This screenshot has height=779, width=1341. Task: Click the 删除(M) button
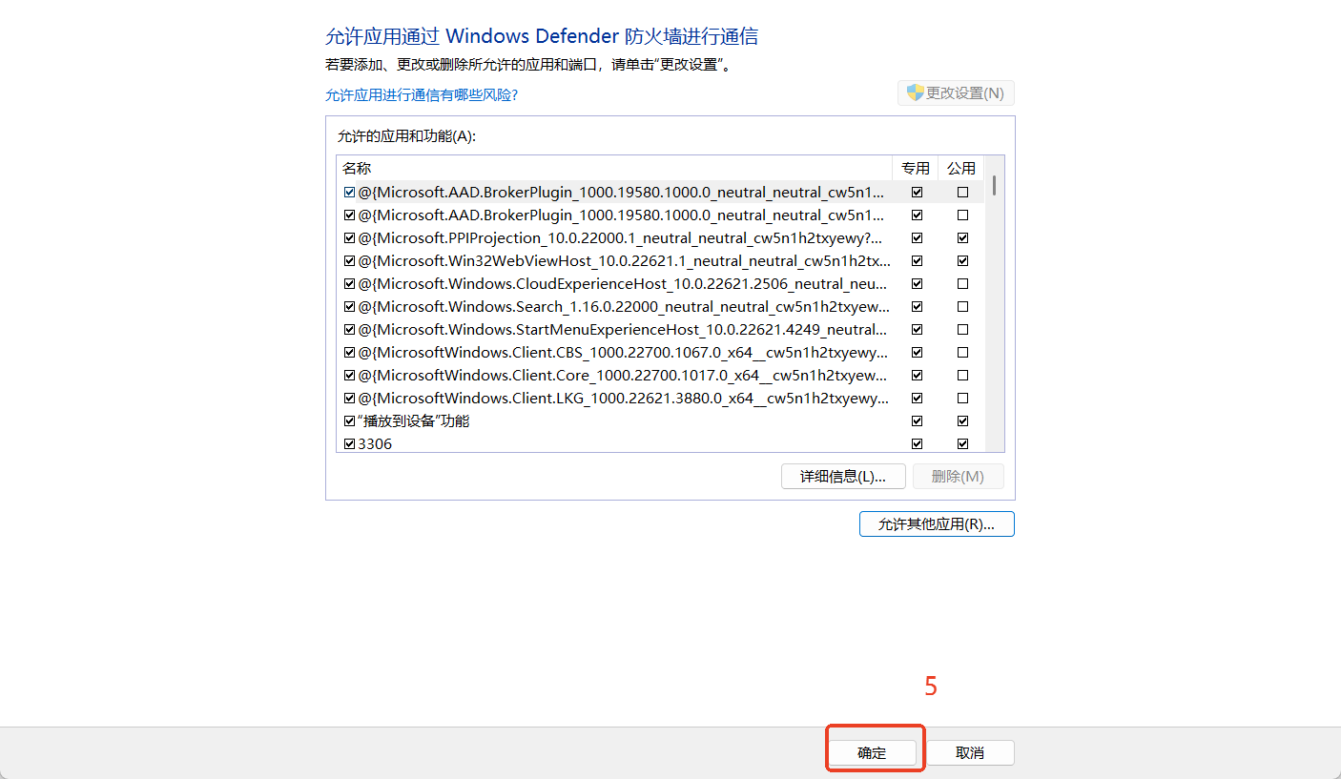point(959,476)
